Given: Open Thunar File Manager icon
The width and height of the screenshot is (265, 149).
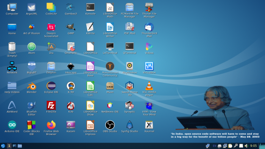Looking at the screenshot, I should tap(149, 8).
